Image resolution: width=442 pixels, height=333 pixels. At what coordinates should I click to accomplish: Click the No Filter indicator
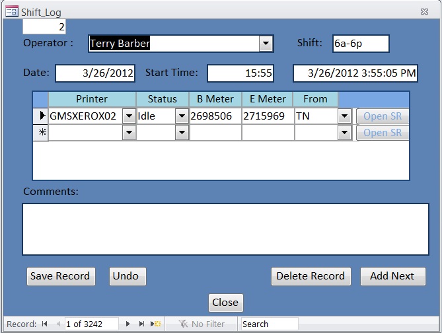[202, 324]
